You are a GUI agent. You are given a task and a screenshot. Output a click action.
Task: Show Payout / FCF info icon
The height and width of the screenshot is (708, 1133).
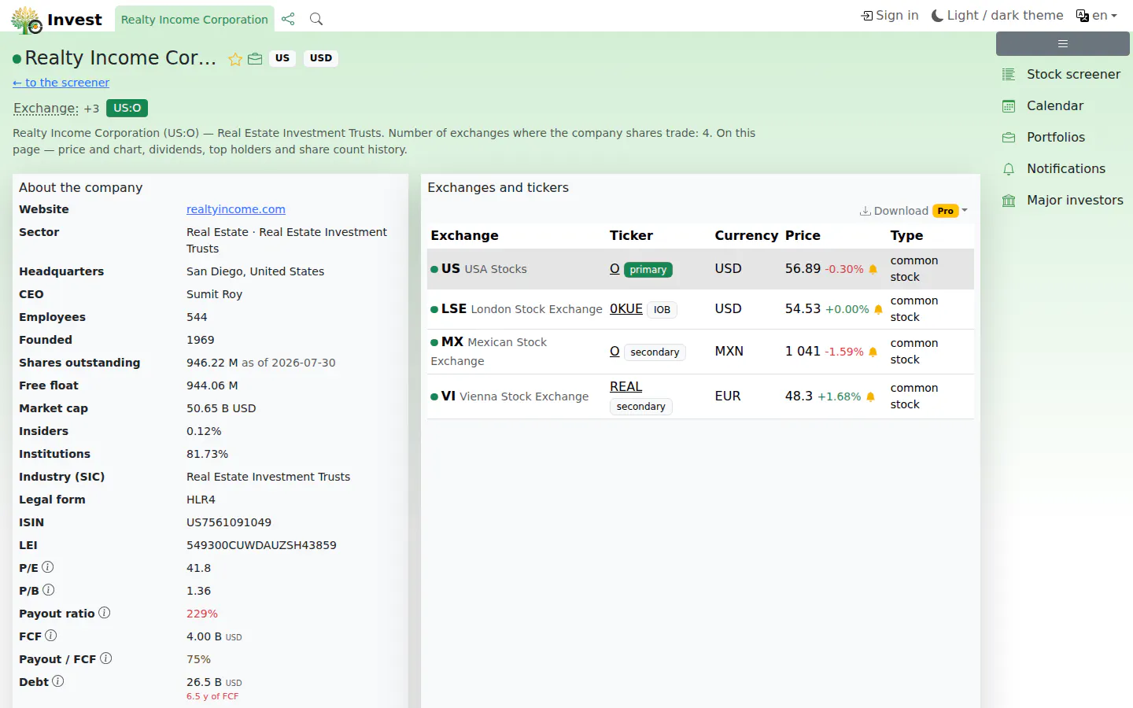(106, 658)
